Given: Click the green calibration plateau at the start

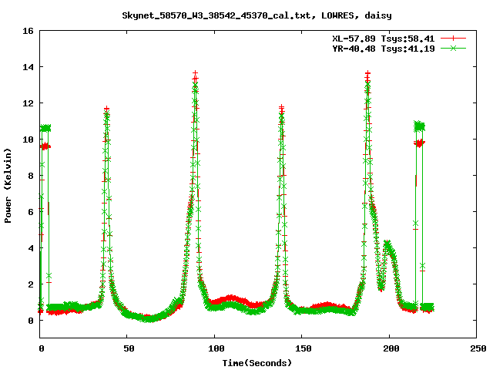Looking at the screenshot, I should [x=45, y=128].
